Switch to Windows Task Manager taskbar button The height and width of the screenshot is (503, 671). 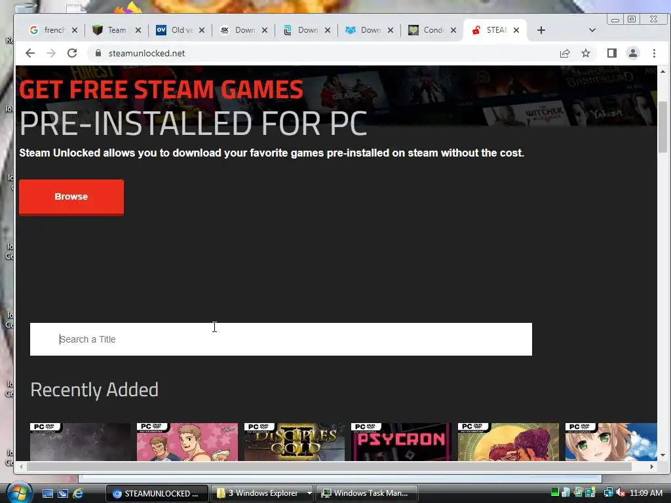pyautogui.click(x=367, y=493)
